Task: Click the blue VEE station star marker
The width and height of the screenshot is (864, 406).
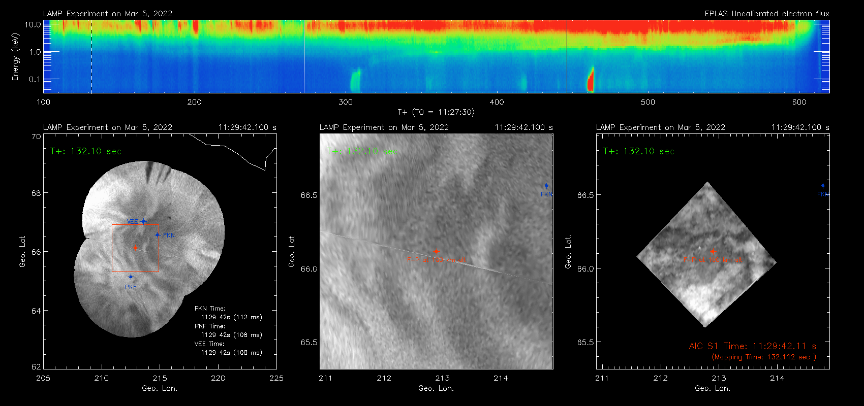Action: pos(144,221)
